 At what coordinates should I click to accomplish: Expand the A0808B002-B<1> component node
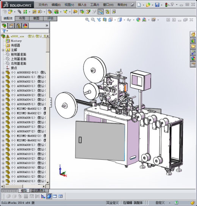pyautogui.click(x=3, y=73)
